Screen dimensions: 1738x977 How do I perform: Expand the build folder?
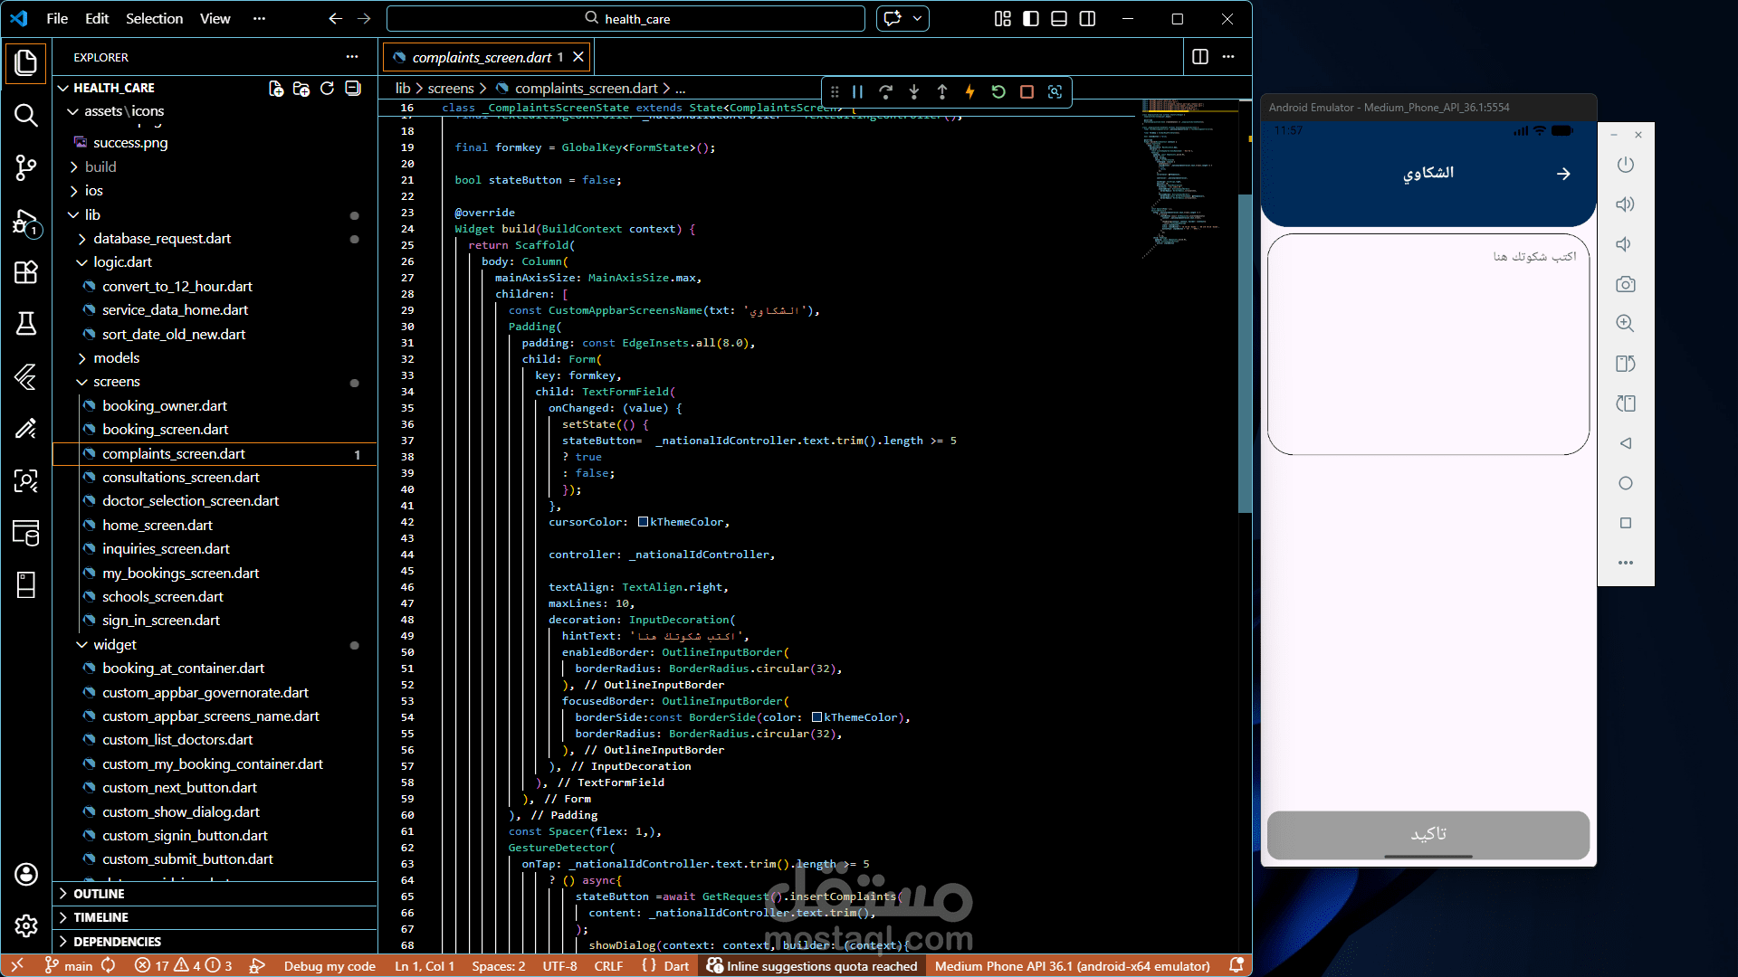point(100,166)
